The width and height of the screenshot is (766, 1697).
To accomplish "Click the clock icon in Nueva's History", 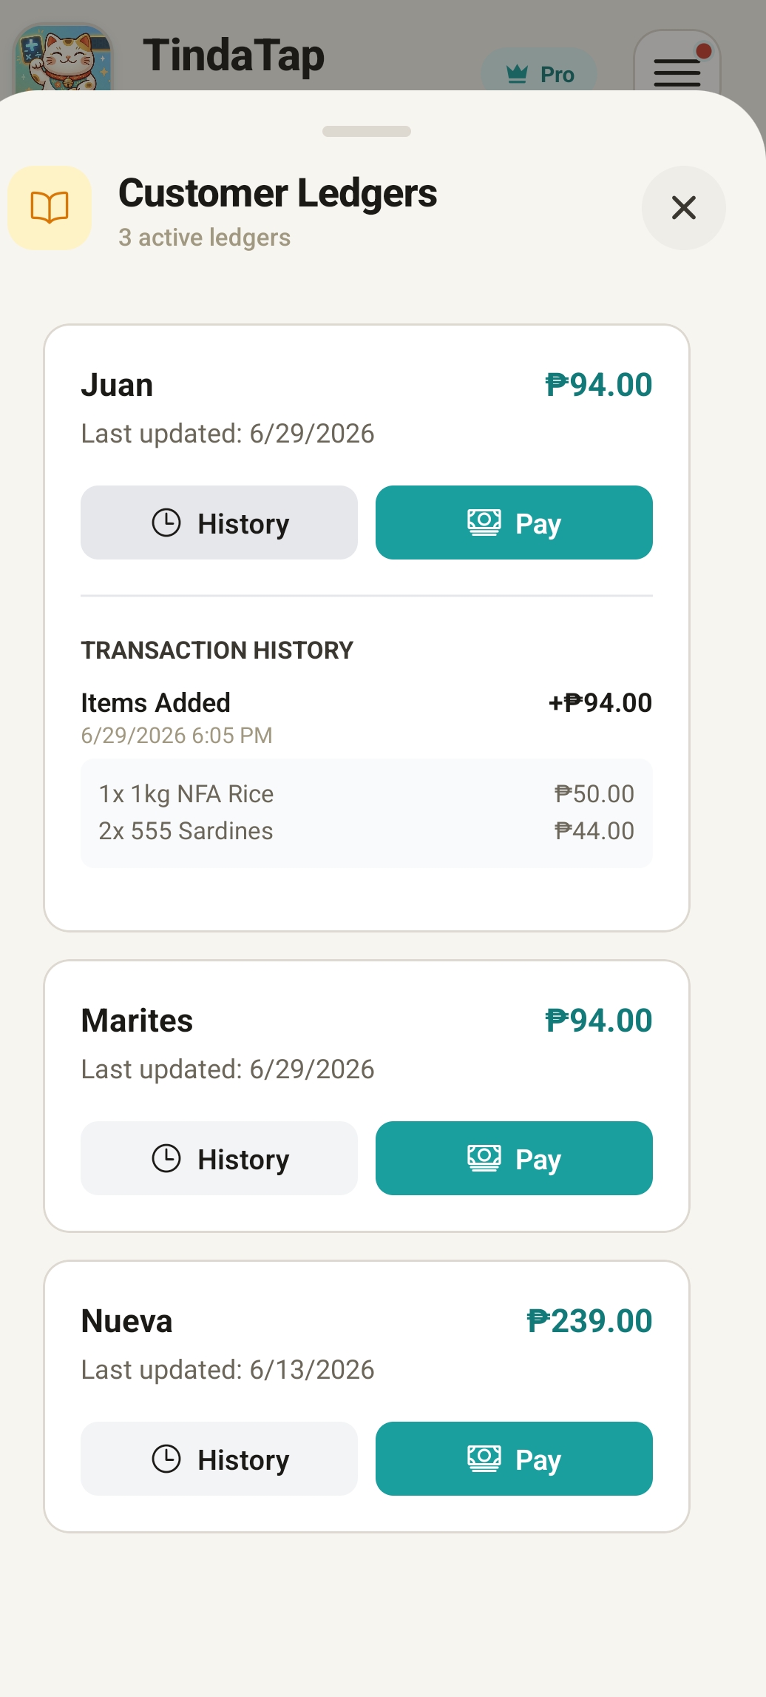I will click(x=166, y=1459).
